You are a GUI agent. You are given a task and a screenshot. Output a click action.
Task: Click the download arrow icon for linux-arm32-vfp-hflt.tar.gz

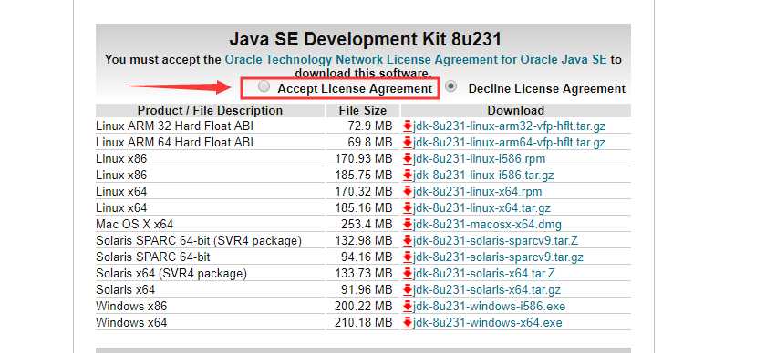408,126
